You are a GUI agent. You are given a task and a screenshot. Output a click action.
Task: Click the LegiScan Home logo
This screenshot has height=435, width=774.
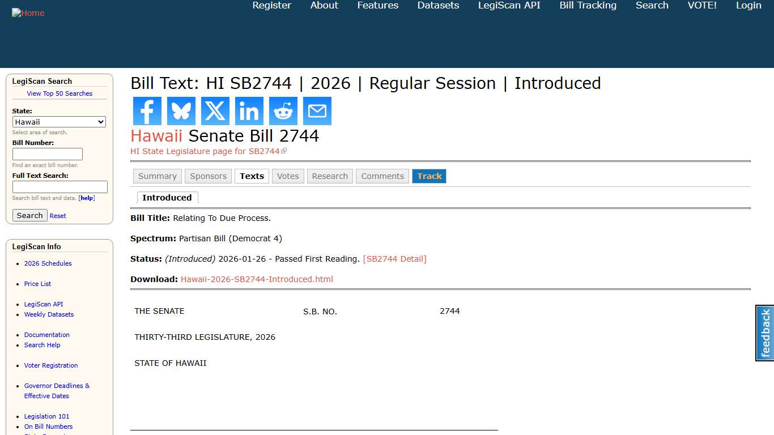[28, 12]
